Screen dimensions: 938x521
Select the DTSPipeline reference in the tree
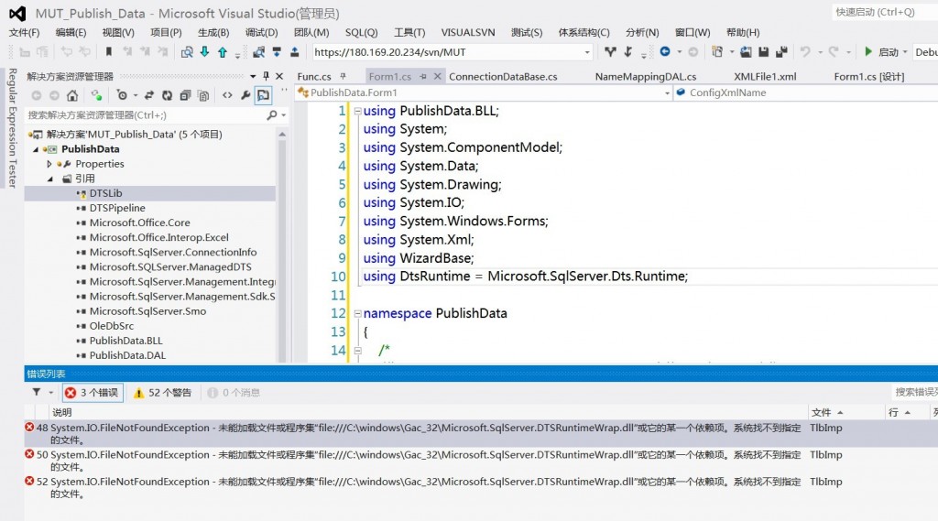pos(117,208)
